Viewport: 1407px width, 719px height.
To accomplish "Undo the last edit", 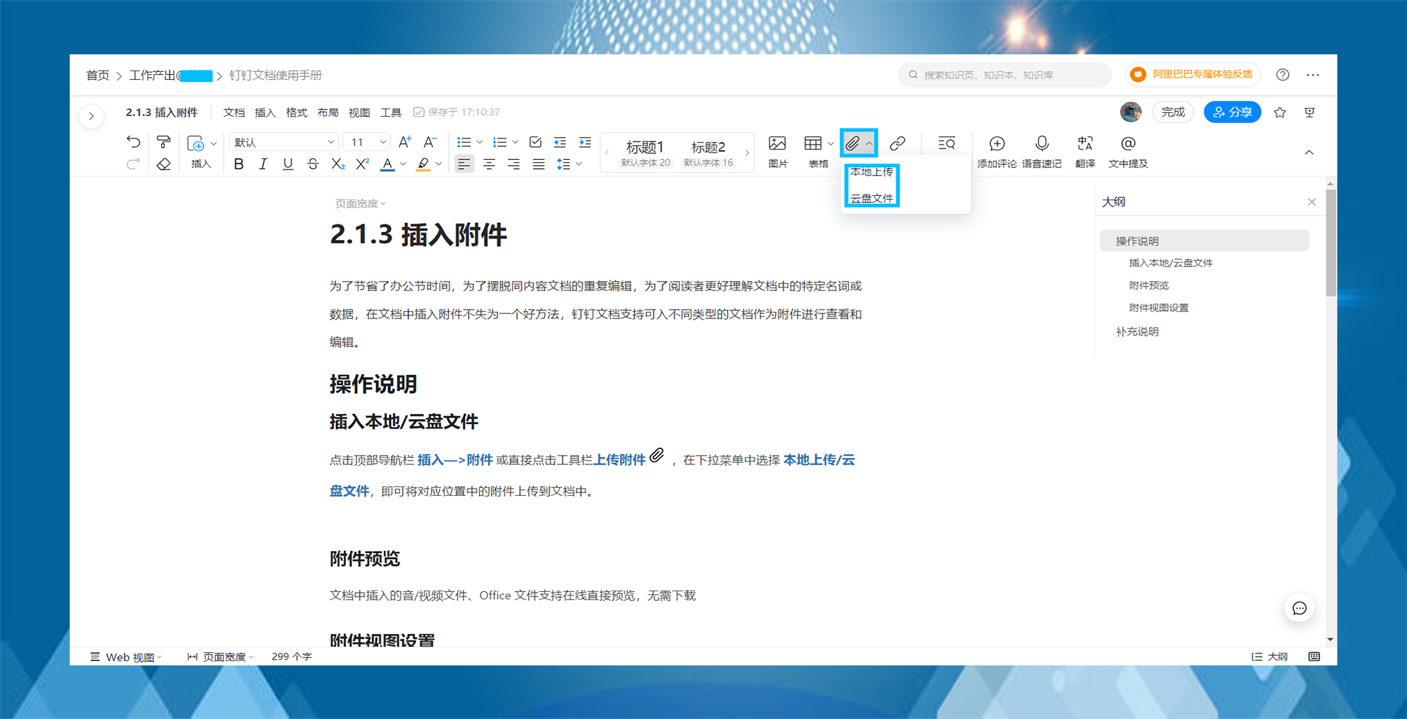I will click(x=133, y=141).
